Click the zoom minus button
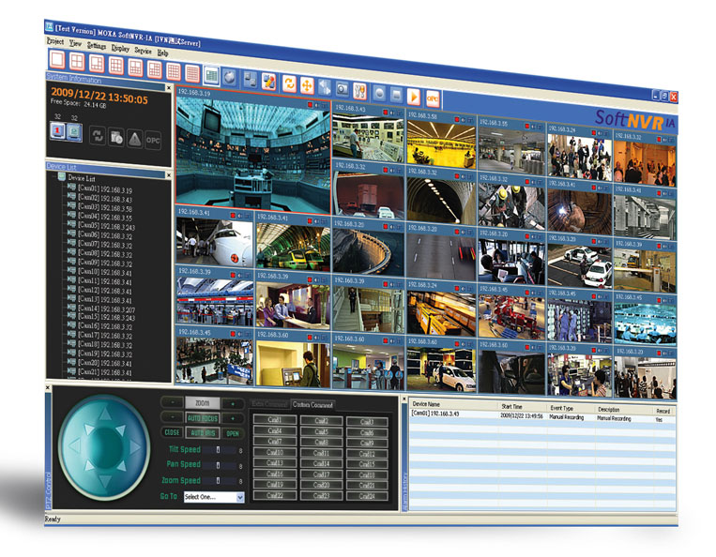This screenshot has width=716, height=557. (172, 402)
